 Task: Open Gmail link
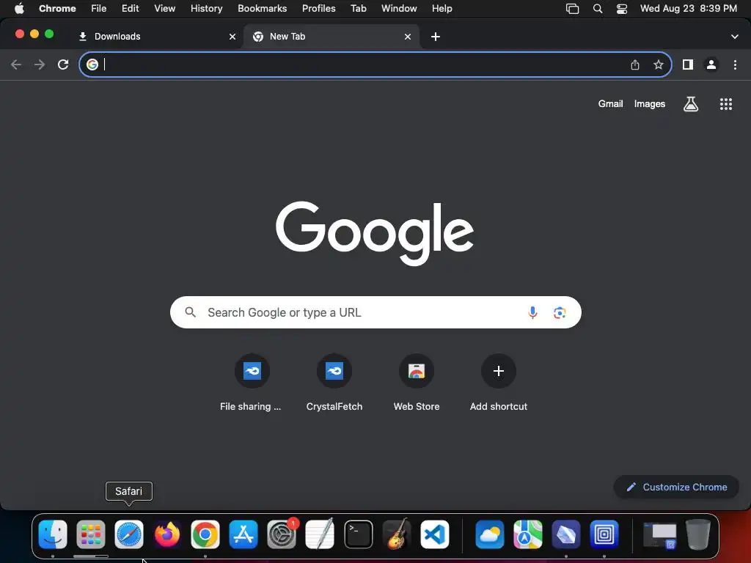click(611, 104)
